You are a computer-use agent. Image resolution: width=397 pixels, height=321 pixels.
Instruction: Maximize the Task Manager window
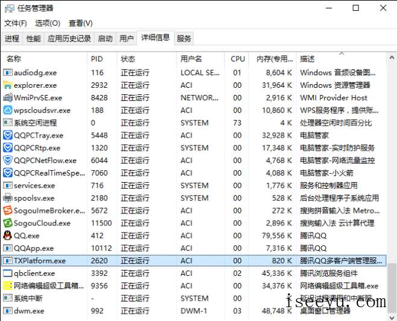click(355, 8)
